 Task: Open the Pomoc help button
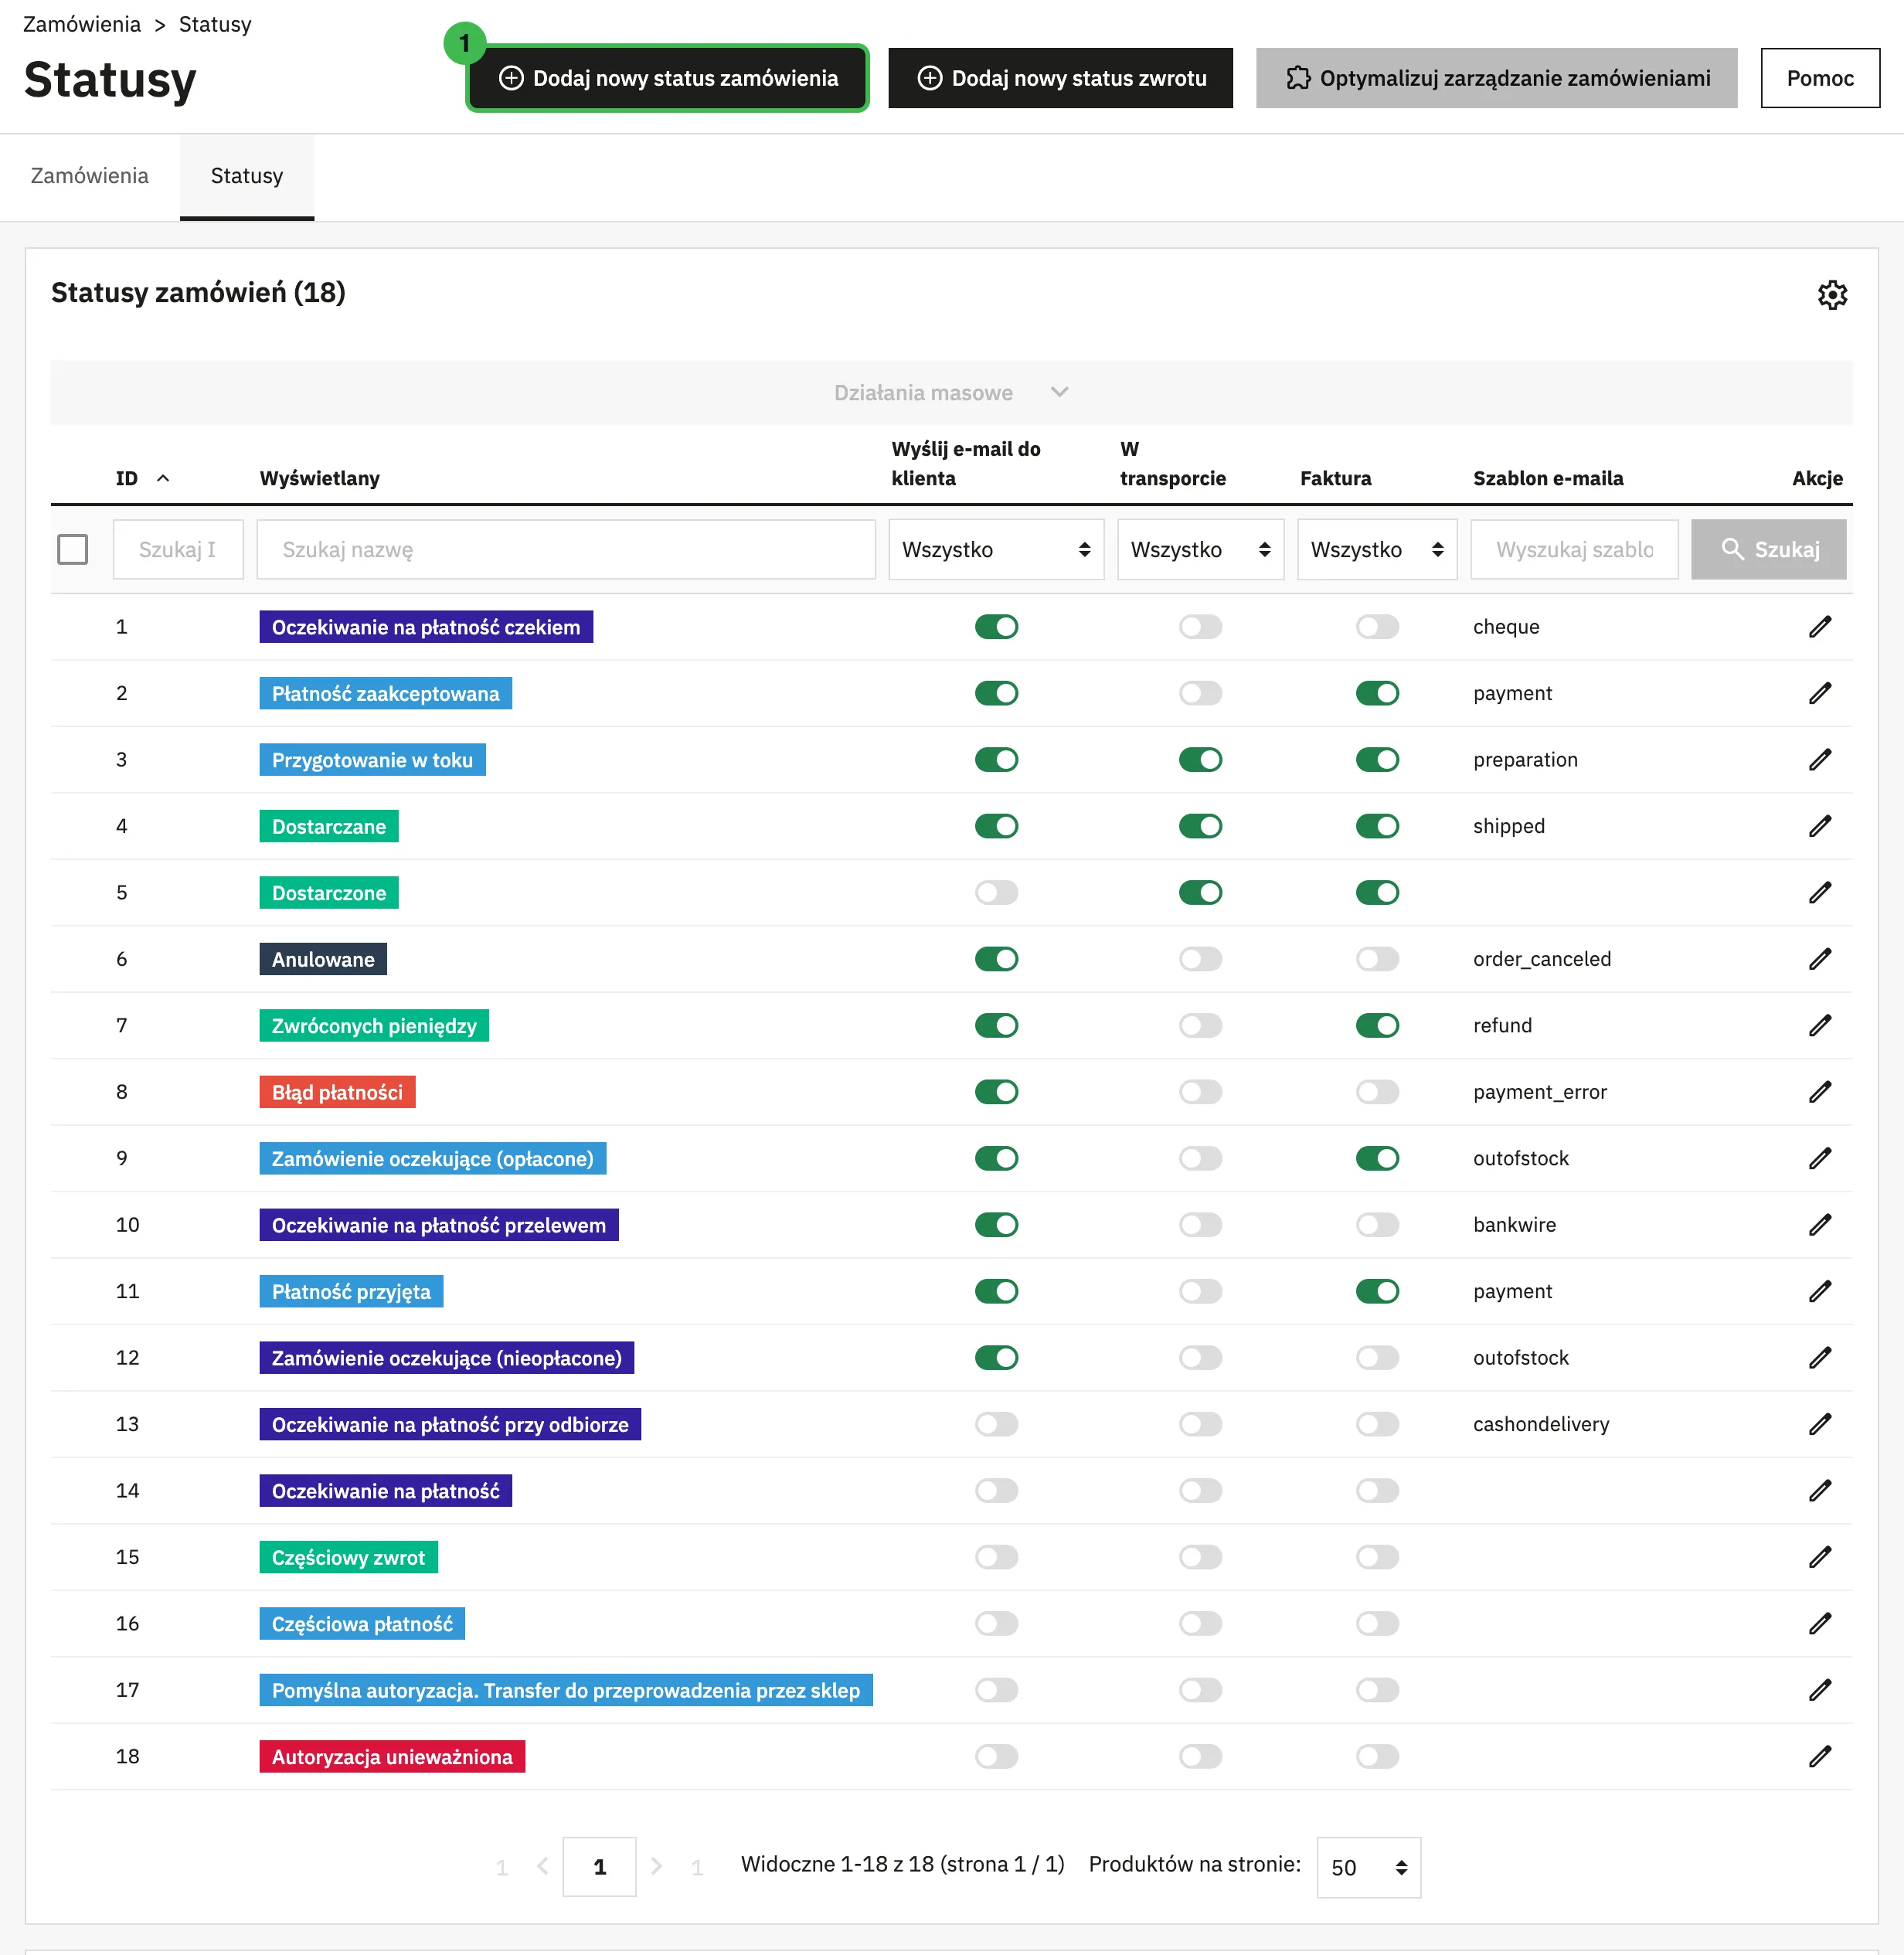[1820, 78]
